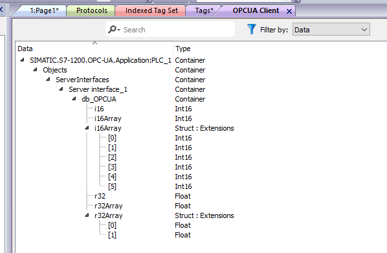Close the OPCUA Client tab
The width and height of the screenshot is (387, 253).
point(289,12)
